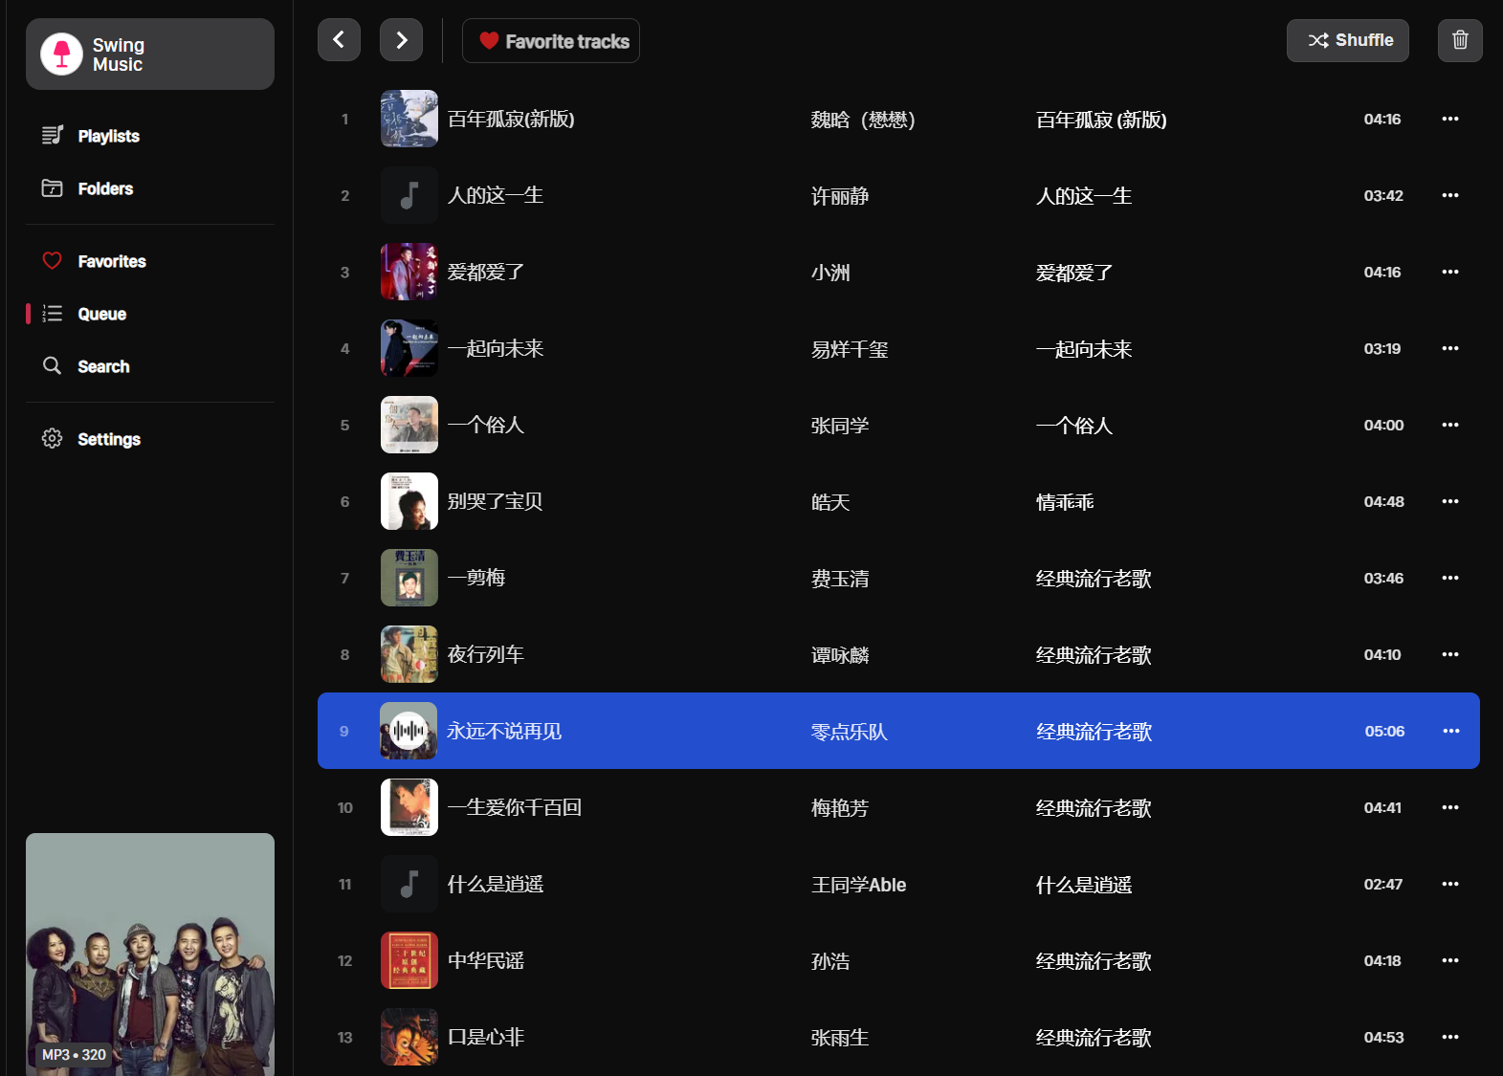Open options menu for 人的这一生 track
The height and width of the screenshot is (1076, 1503).
click(1450, 195)
